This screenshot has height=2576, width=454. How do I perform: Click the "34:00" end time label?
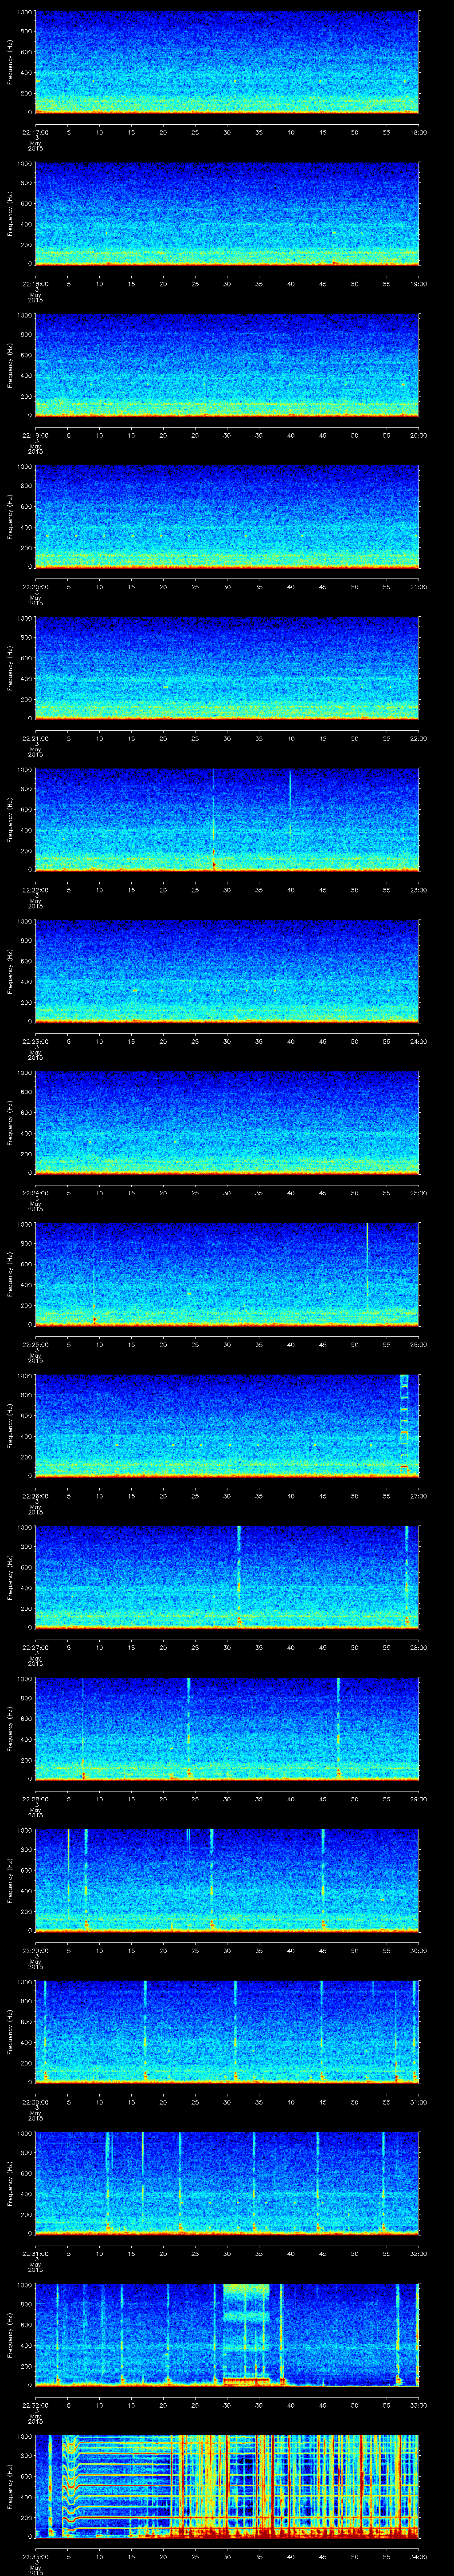tap(418, 2556)
